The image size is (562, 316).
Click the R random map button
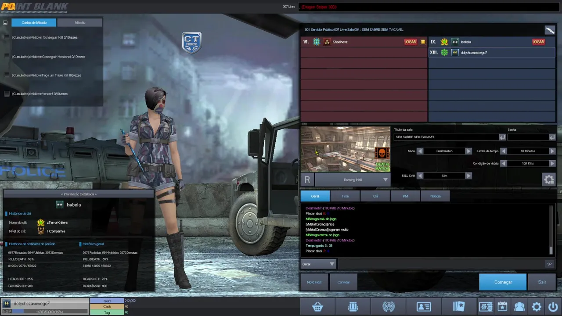pos(307,180)
